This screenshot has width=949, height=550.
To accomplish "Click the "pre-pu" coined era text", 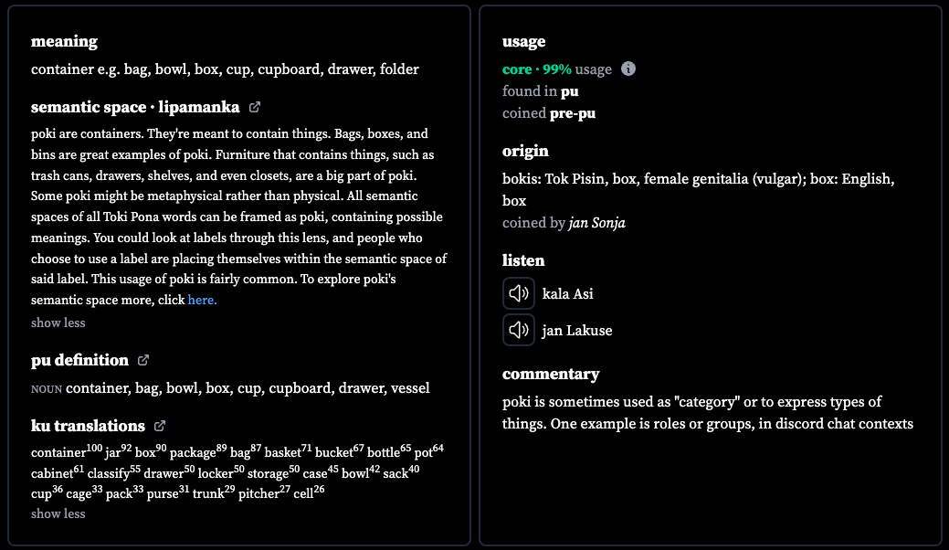I will point(573,113).
